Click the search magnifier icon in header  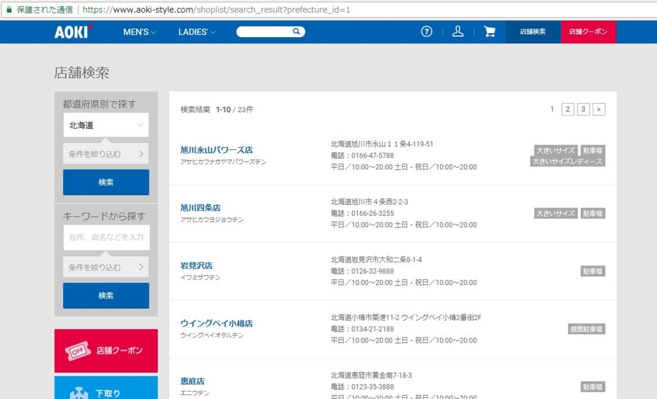(x=296, y=31)
